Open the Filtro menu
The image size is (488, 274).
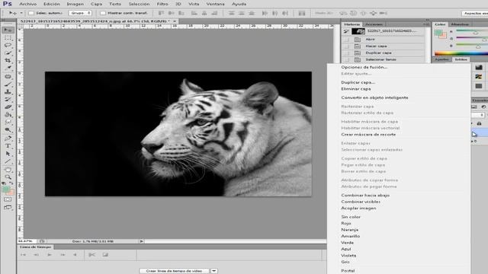click(x=162, y=4)
